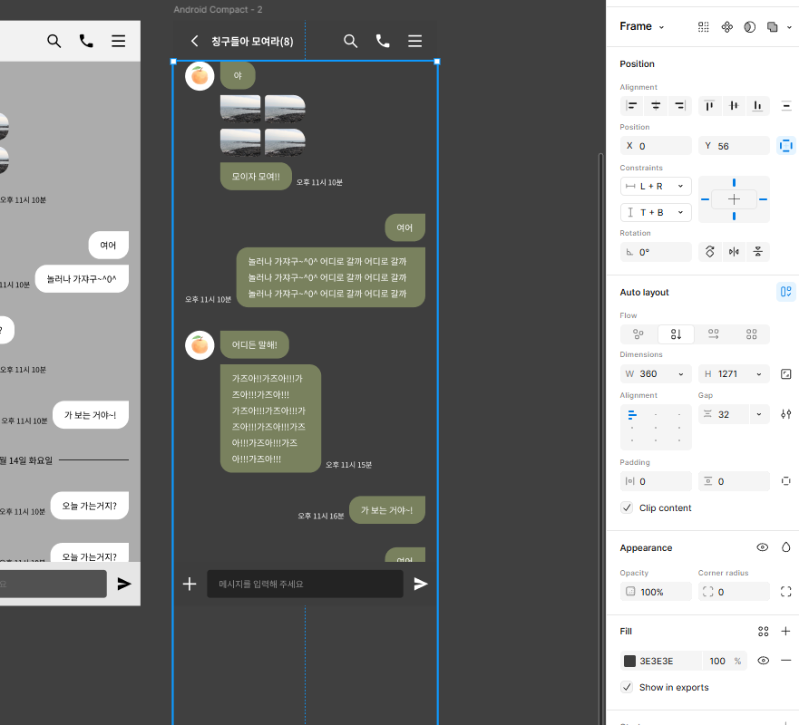Flip selection horizontally
799x725 pixels.
[x=734, y=252]
